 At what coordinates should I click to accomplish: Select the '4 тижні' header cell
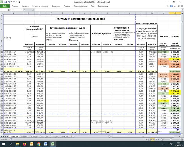pyautogui.click(x=175, y=36)
